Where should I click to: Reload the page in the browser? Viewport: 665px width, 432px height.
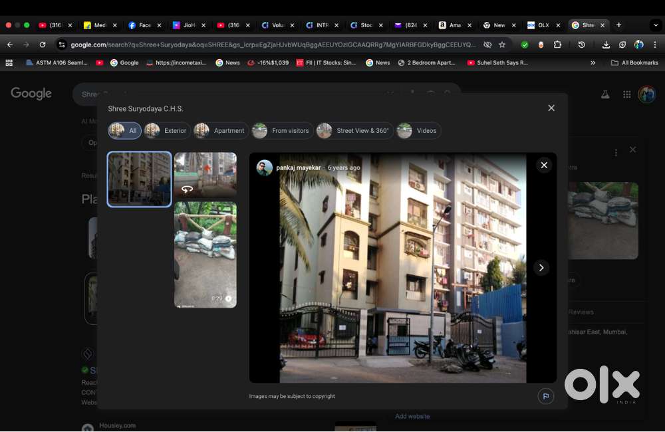click(43, 45)
